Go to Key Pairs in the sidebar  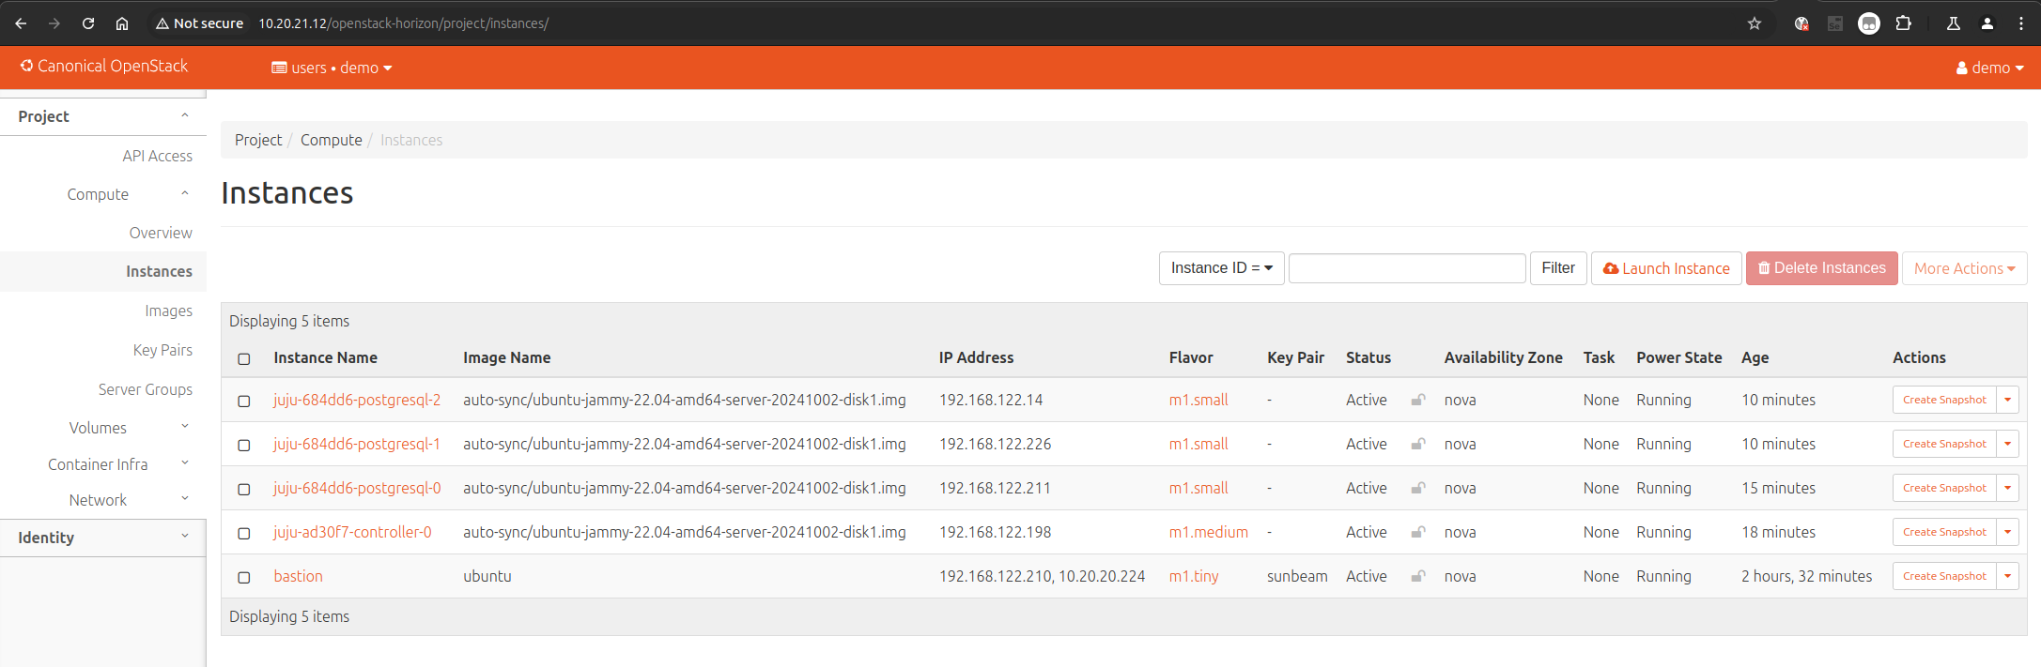pyautogui.click(x=162, y=350)
